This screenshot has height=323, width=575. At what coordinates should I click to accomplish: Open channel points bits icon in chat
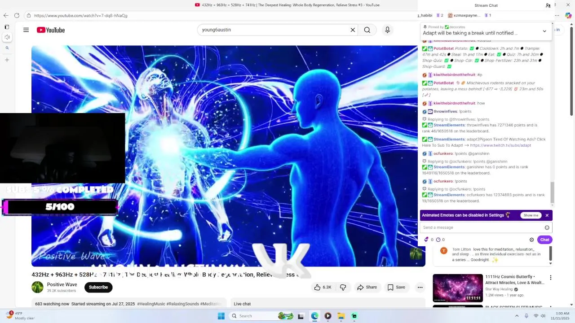click(x=426, y=240)
